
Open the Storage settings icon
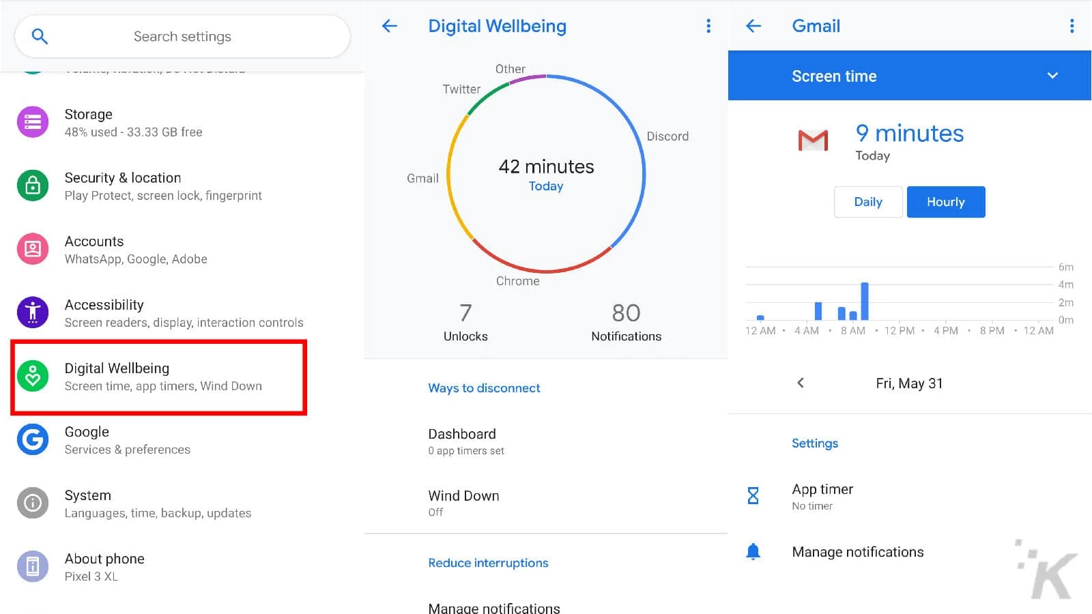pos(33,122)
